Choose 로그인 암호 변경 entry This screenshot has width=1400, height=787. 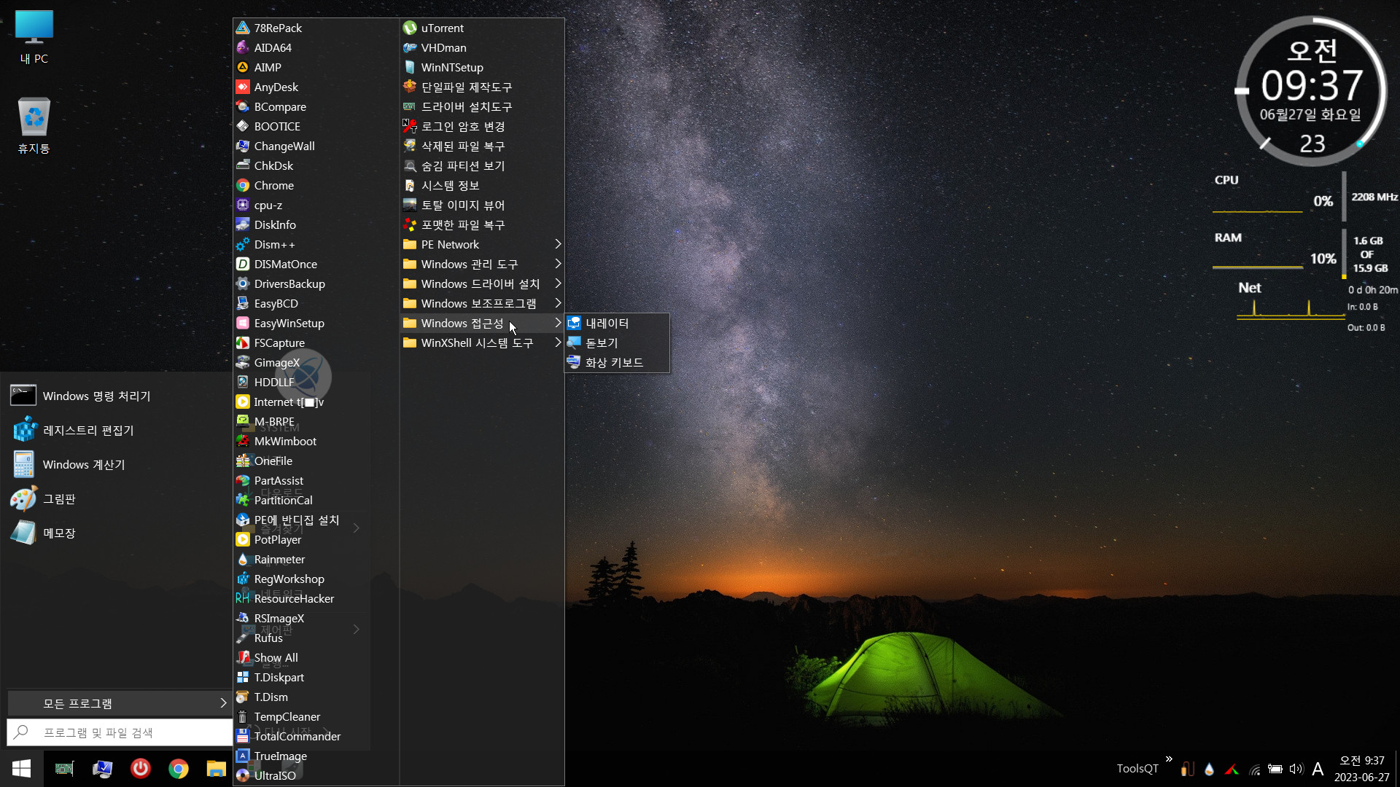click(x=482, y=126)
